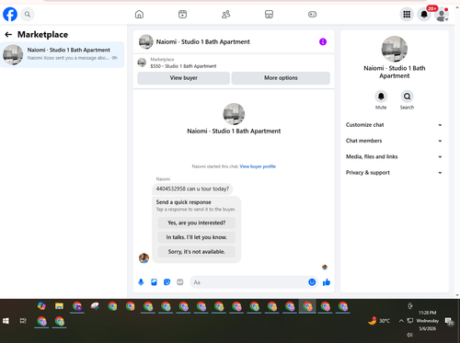The image size is (460, 343).
Task: Open the emoji picker in message box
Action: pyautogui.click(x=312, y=282)
